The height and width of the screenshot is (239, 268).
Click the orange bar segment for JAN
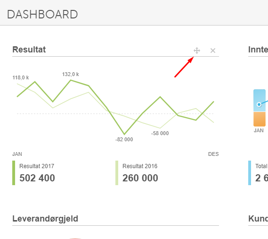click(x=260, y=119)
